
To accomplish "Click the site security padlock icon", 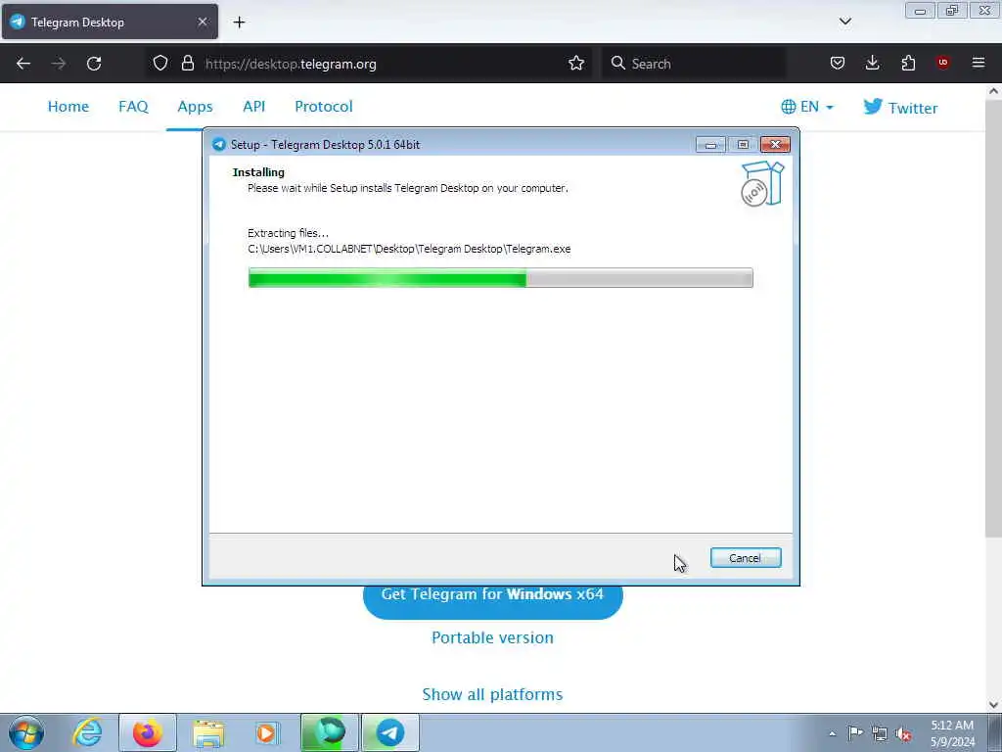I will click(x=187, y=64).
